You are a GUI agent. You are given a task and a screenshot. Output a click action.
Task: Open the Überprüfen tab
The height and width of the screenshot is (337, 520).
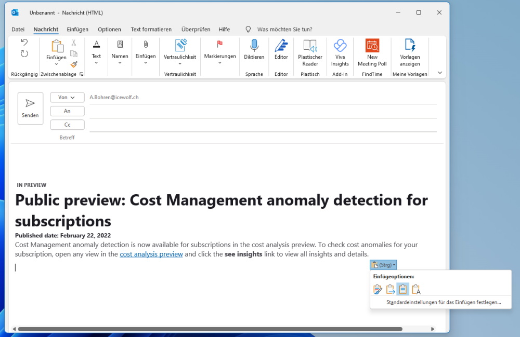(196, 29)
